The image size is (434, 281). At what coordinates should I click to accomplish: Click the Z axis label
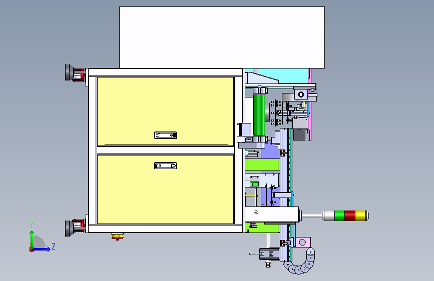pyautogui.click(x=54, y=246)
